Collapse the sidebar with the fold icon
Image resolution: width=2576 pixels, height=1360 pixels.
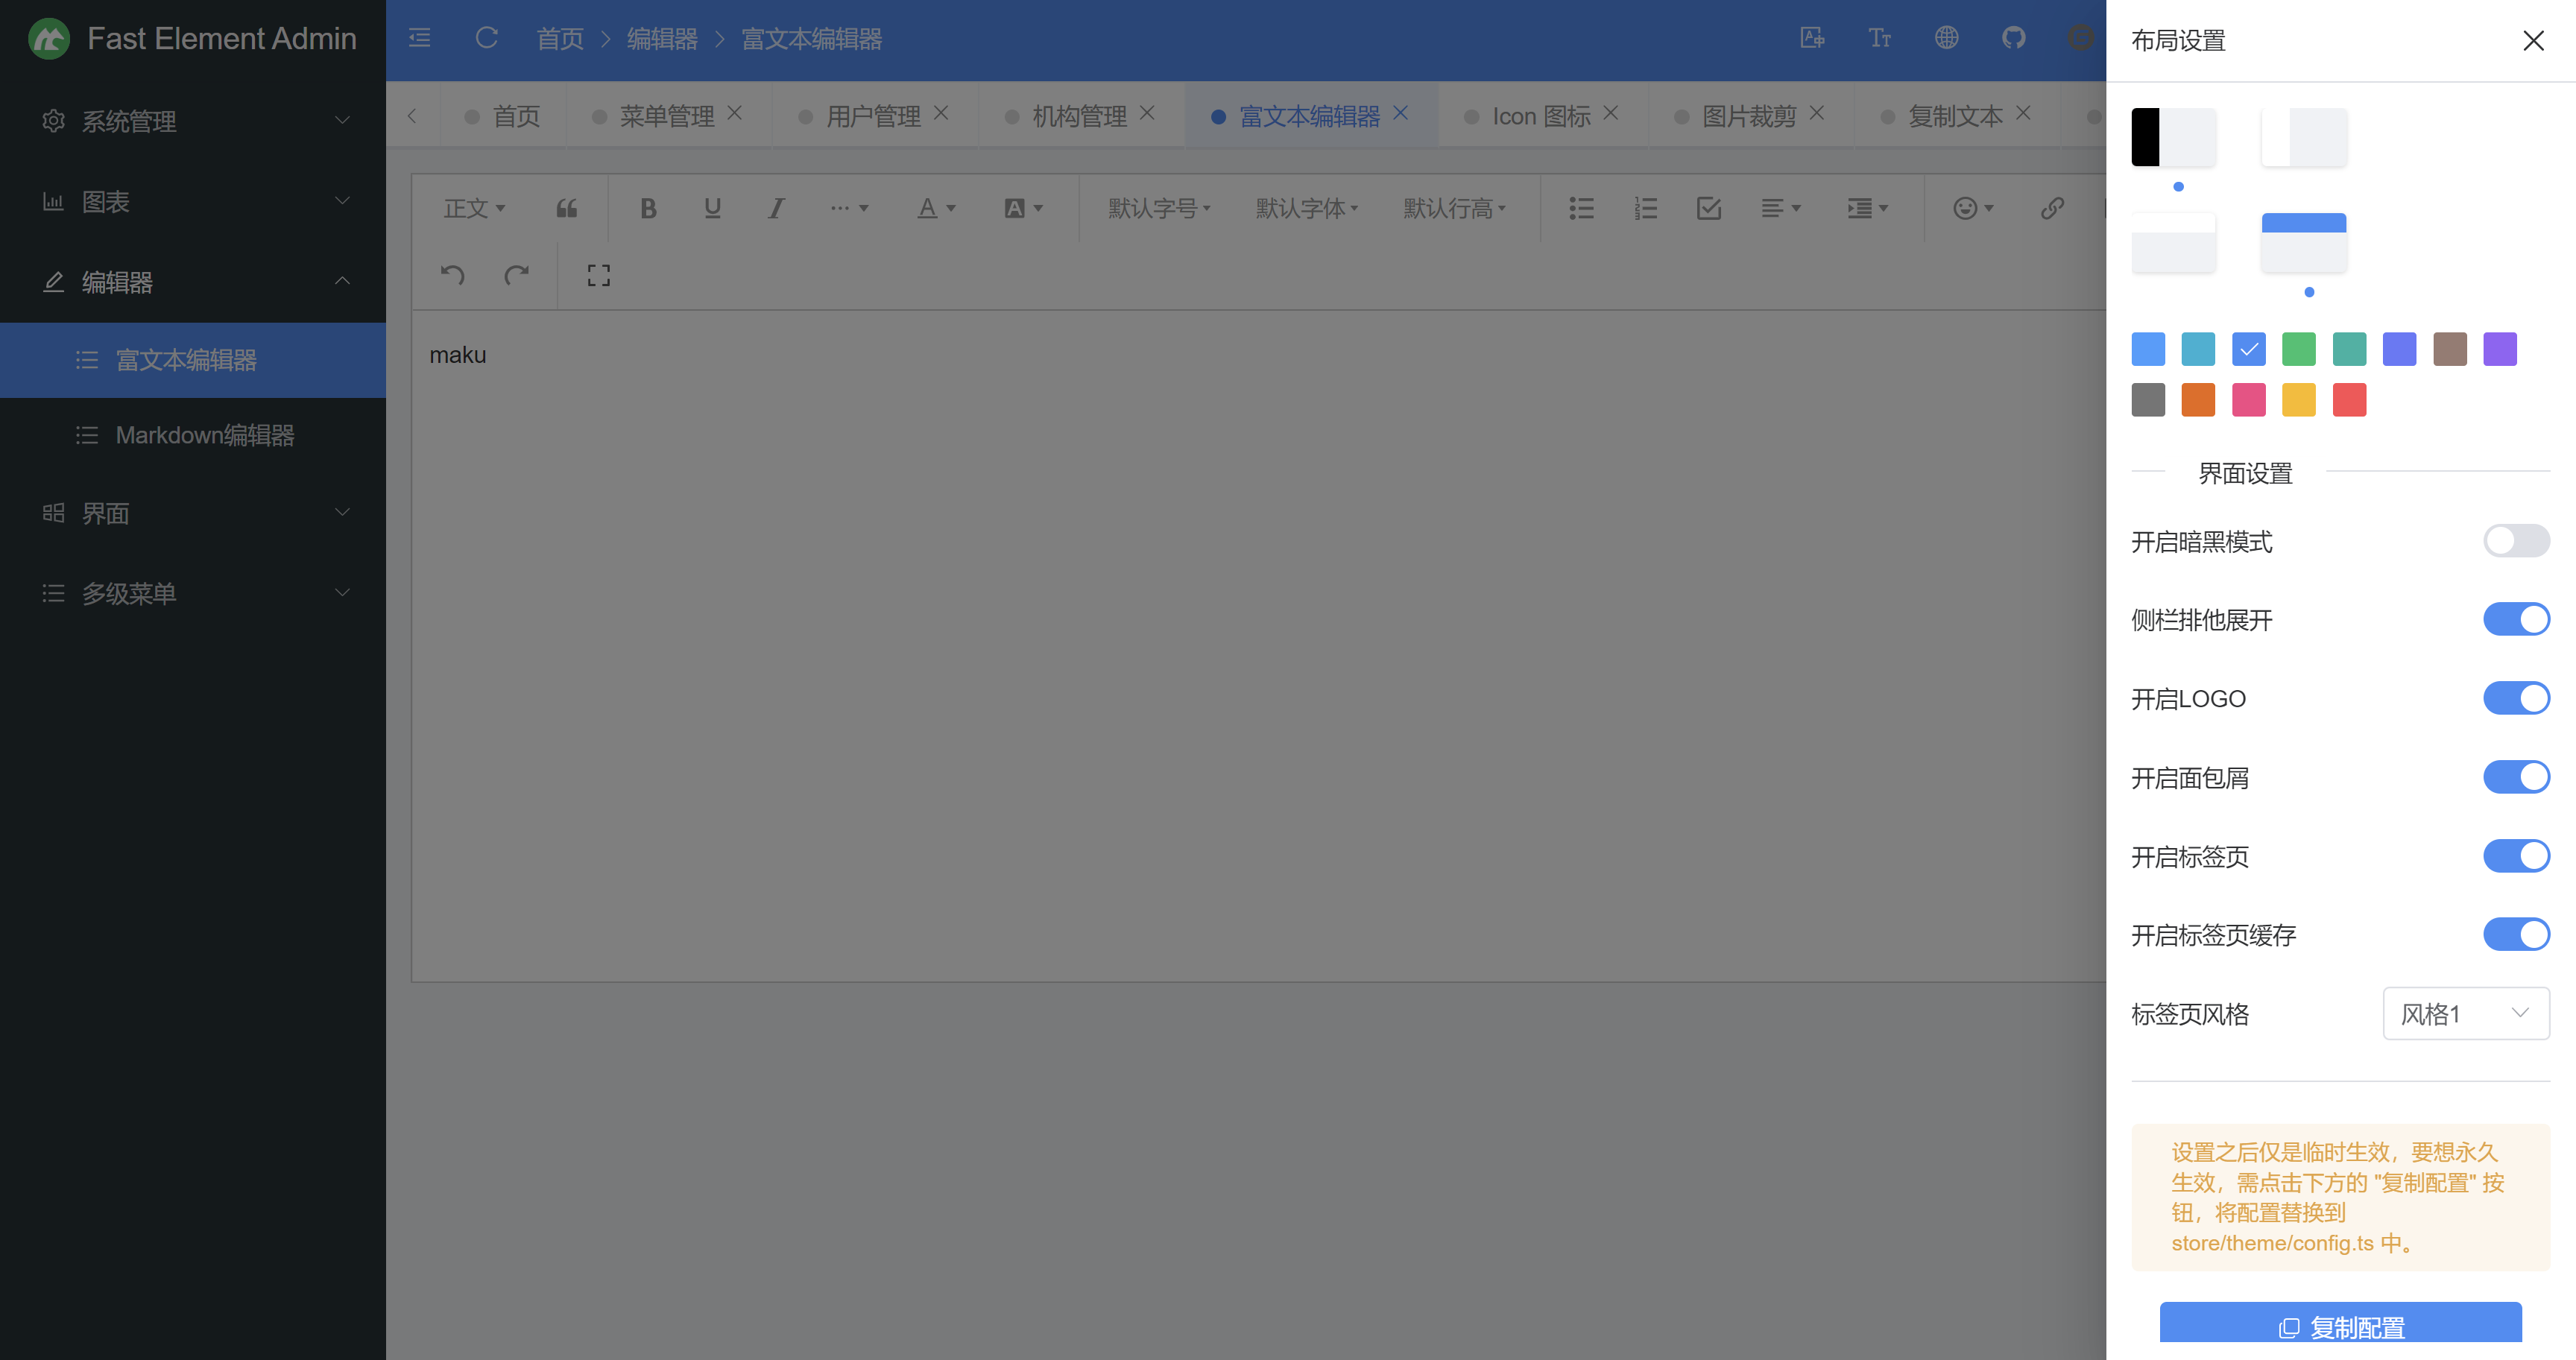(420, 38)
